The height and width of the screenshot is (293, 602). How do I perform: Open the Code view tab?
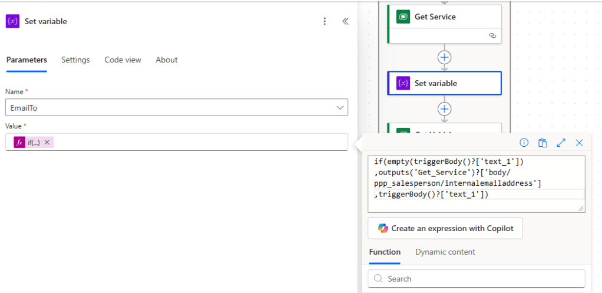point(123,60)
